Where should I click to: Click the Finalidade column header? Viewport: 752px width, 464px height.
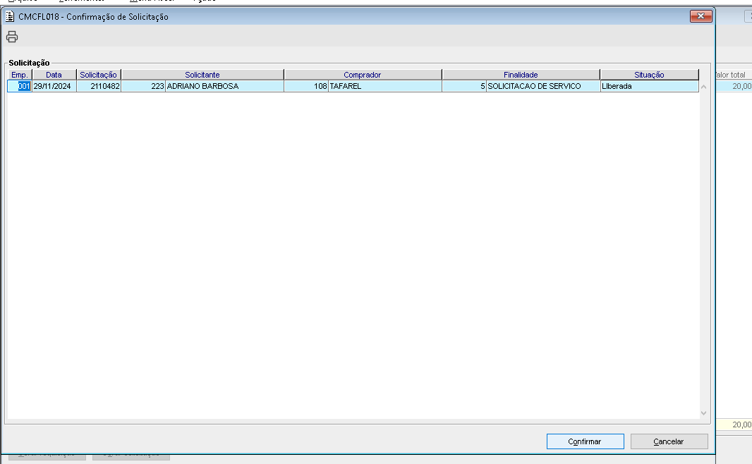[x=521, y=75]
